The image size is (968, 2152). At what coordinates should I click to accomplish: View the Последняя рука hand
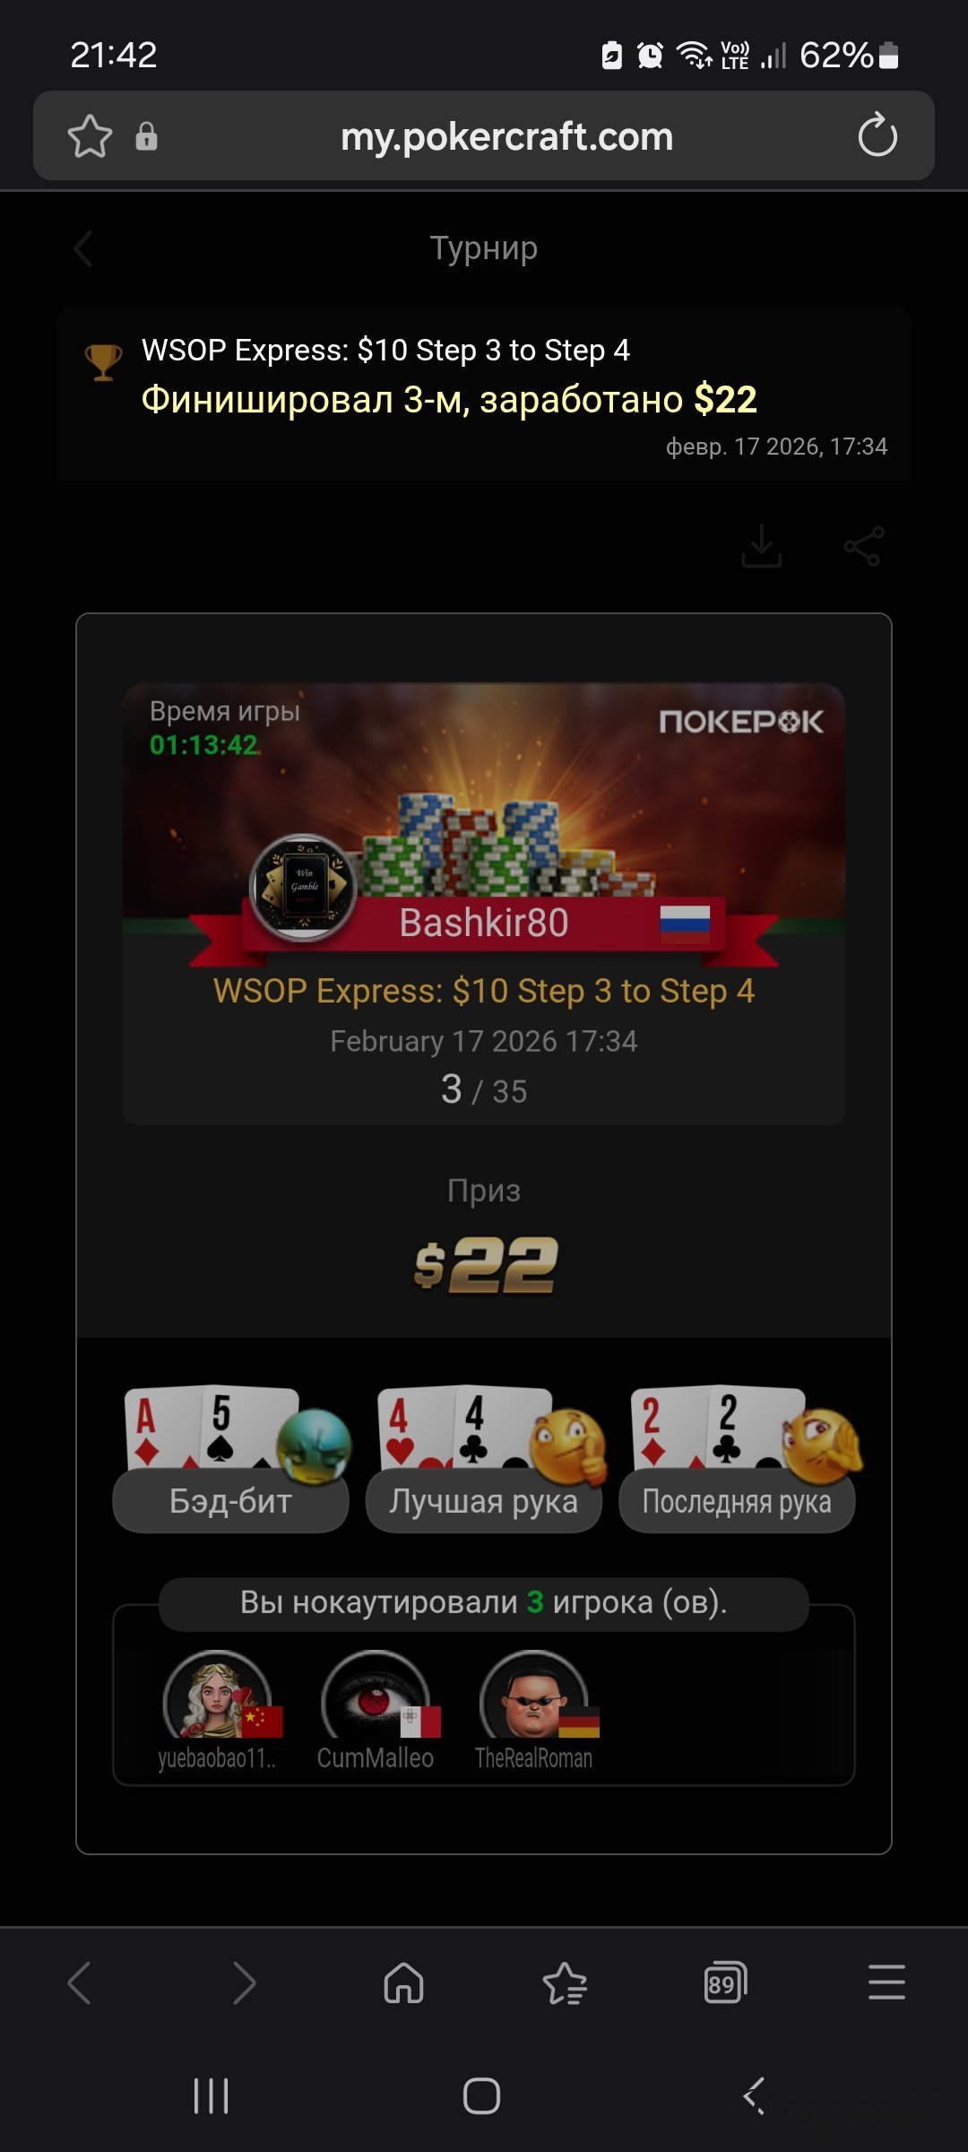click(x=737, y=1459)
